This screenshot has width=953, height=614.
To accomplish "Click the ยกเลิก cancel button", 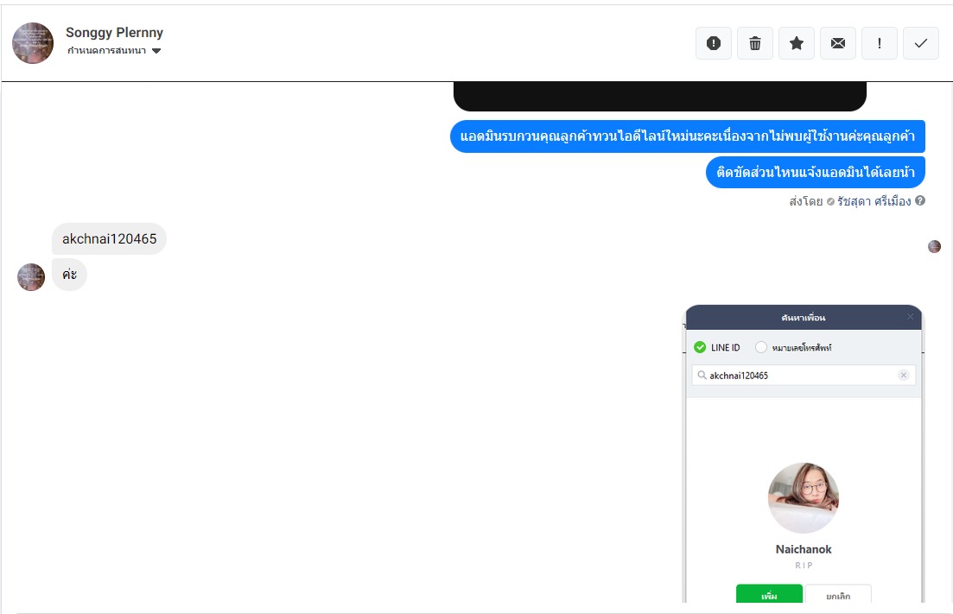I will click(x=838, y=594).
